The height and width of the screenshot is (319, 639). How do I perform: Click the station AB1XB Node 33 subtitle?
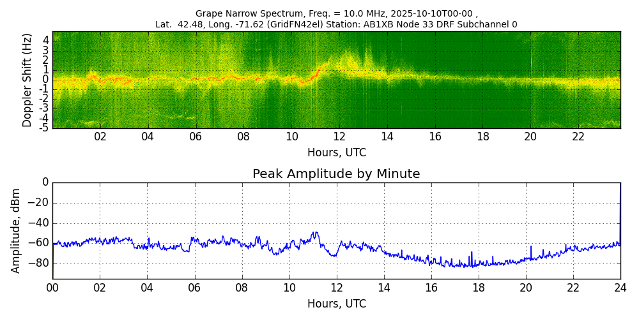pos(336,25)
